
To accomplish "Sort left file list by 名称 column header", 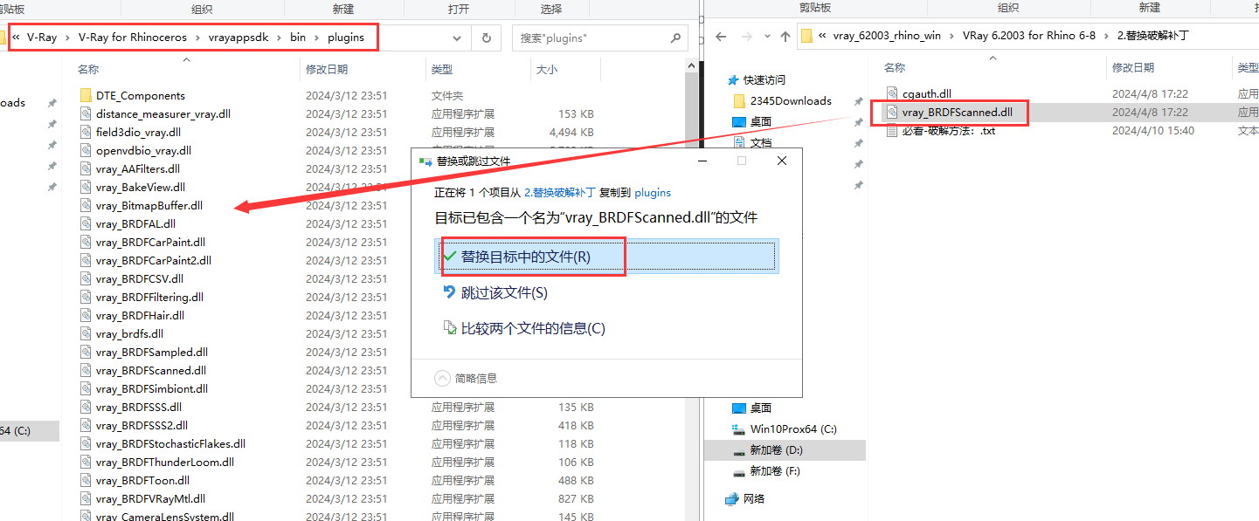I will 88,69.
